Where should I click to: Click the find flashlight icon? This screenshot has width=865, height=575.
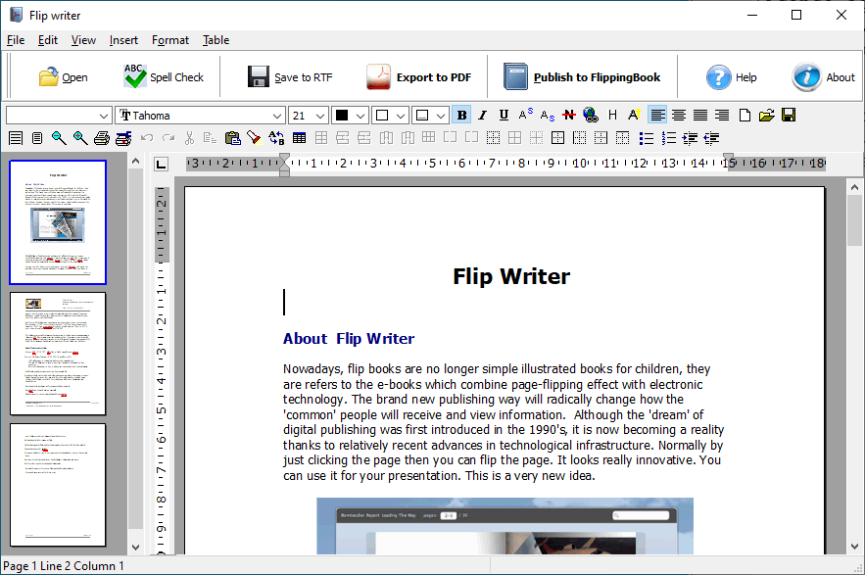tap(254, 138)
